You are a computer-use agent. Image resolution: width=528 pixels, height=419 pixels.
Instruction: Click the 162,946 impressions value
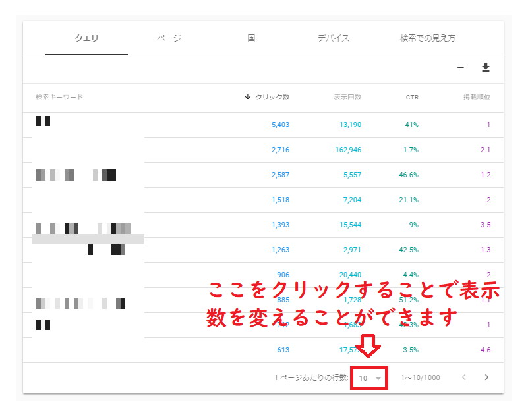coord(348,150)
